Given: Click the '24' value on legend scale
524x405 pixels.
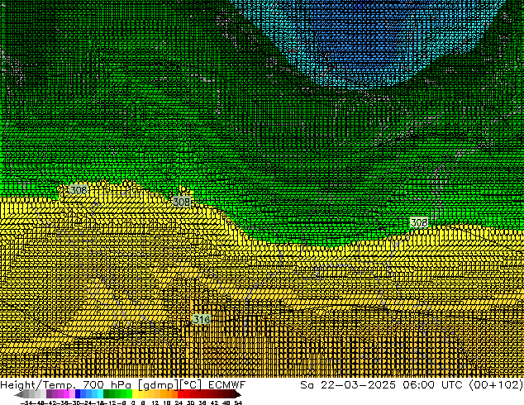Looking at the screenshot, I should point(179,403).
